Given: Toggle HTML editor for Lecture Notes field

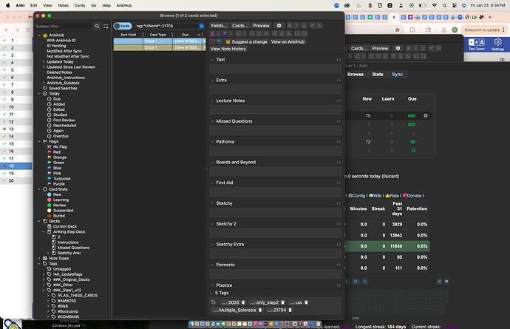Looking at the screenshot, I should [x=339, y=101].
